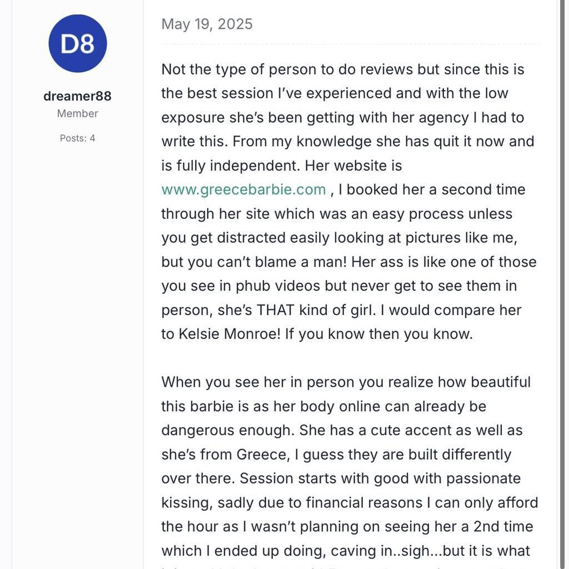
Task: Click the dotted divider below the date
Action: [350, 43]
